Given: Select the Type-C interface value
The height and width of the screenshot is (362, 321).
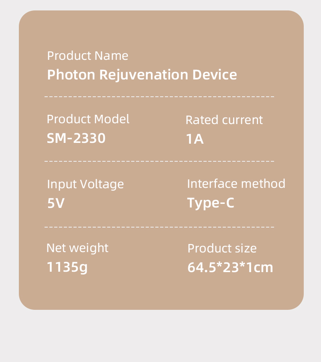Looking at the screenshot, I should tap(211, 203).
